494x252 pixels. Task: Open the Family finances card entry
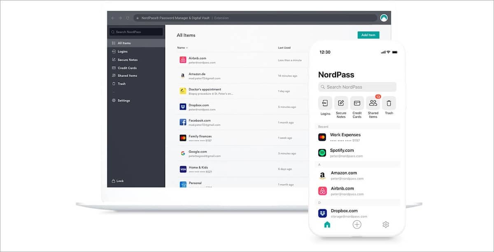point(243,138)
